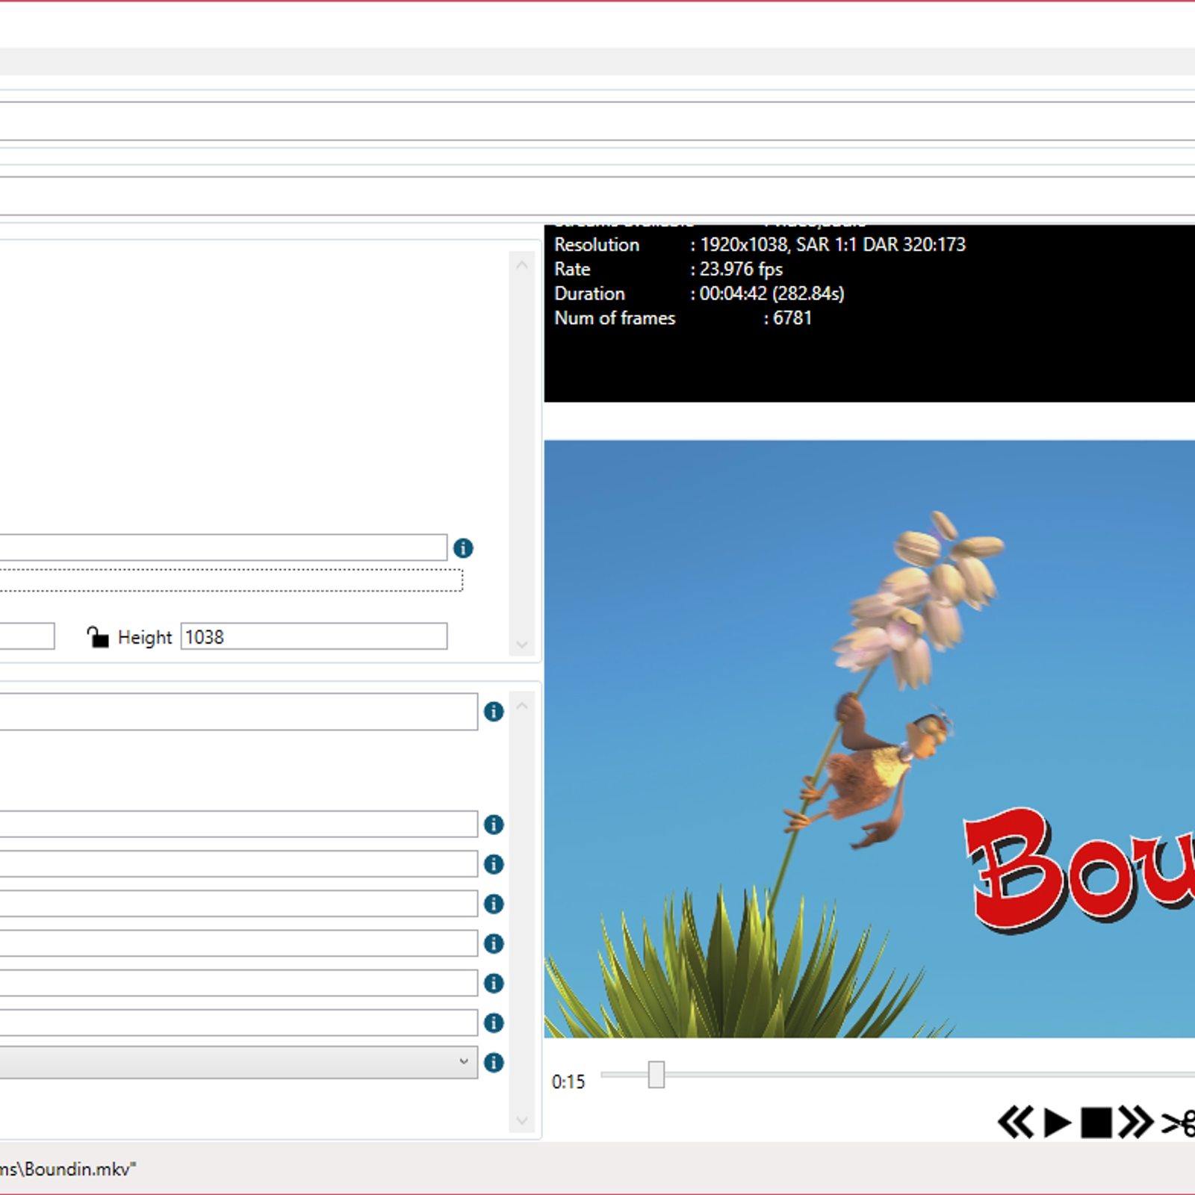Click info icon of field just above the dropdown
Screen dimensions: 1195x1195
pos(494,1022)
